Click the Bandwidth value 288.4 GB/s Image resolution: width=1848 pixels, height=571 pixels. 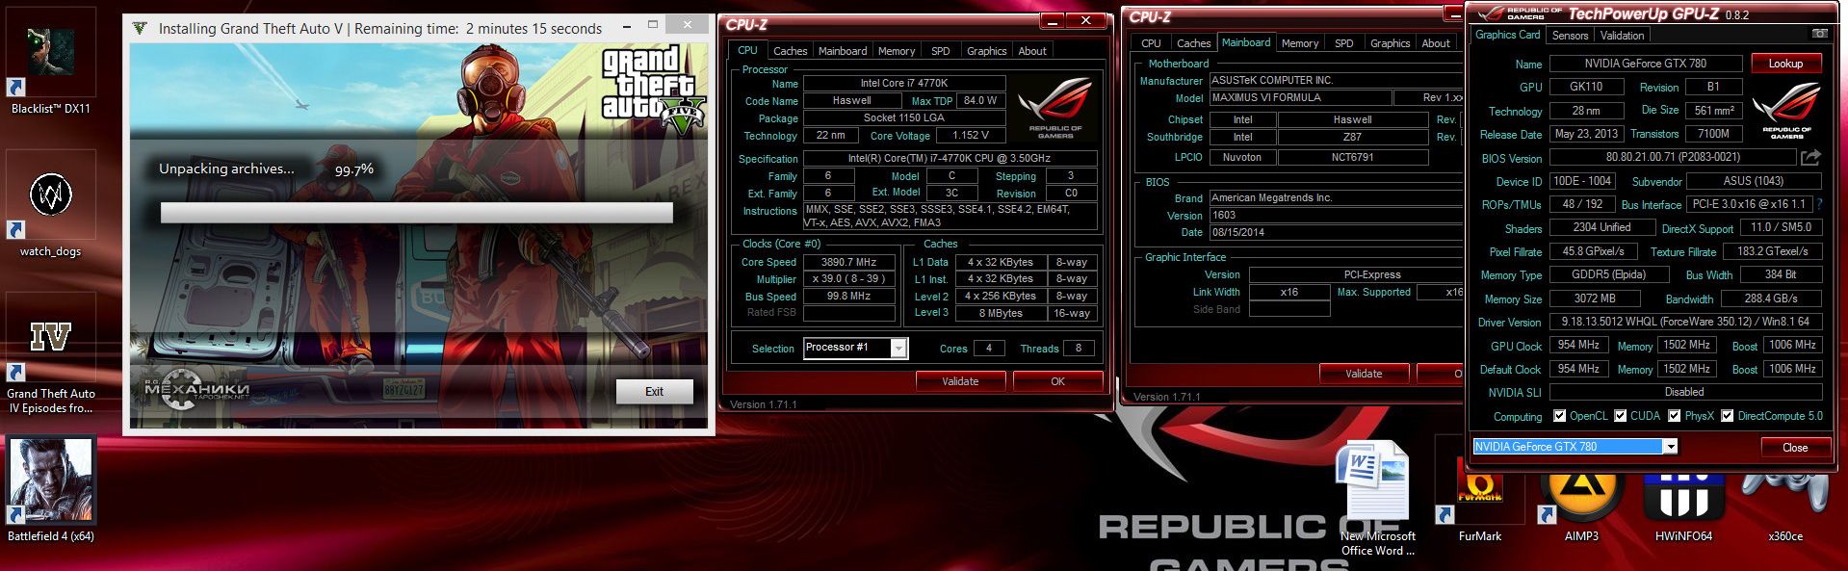(1771, 298)
